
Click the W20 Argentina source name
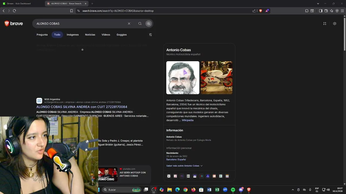pyautogui.click(x=52, y=99)
